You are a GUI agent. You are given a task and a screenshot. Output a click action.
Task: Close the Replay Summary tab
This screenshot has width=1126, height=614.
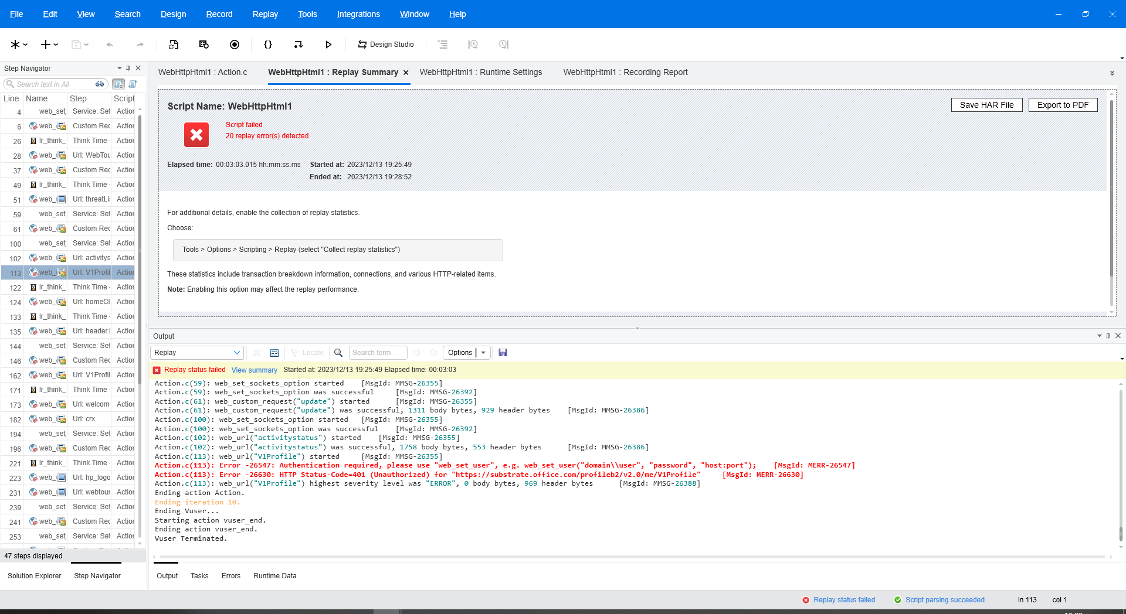(405, 73)
